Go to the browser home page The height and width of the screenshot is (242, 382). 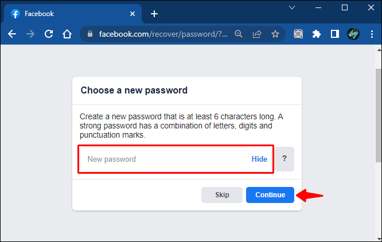pyautogui.click(x=67, y=34)
